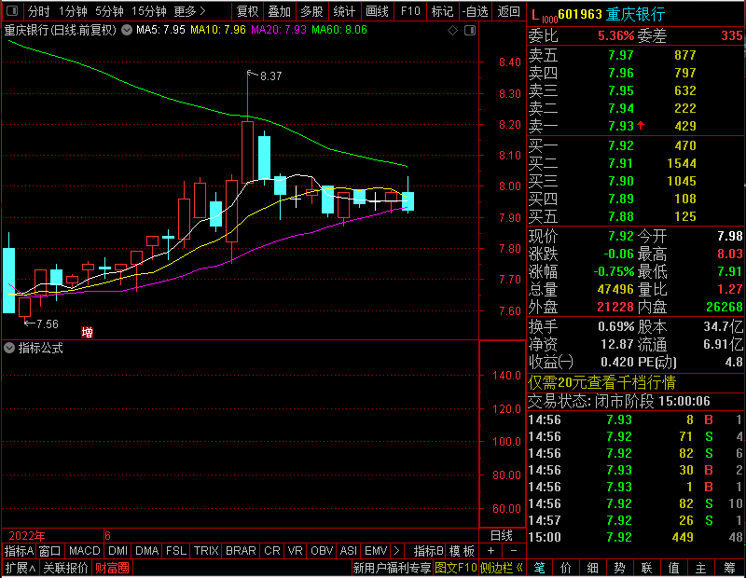The width and height of the screenshot is (746, 578).
Task: Activate the 画线 drawing tool
Action: [377, 11]
